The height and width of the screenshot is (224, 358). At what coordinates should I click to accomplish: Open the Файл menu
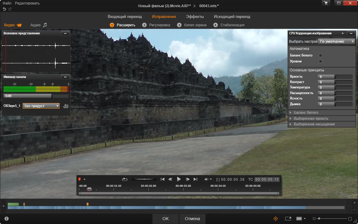click(x=7, y=3)
